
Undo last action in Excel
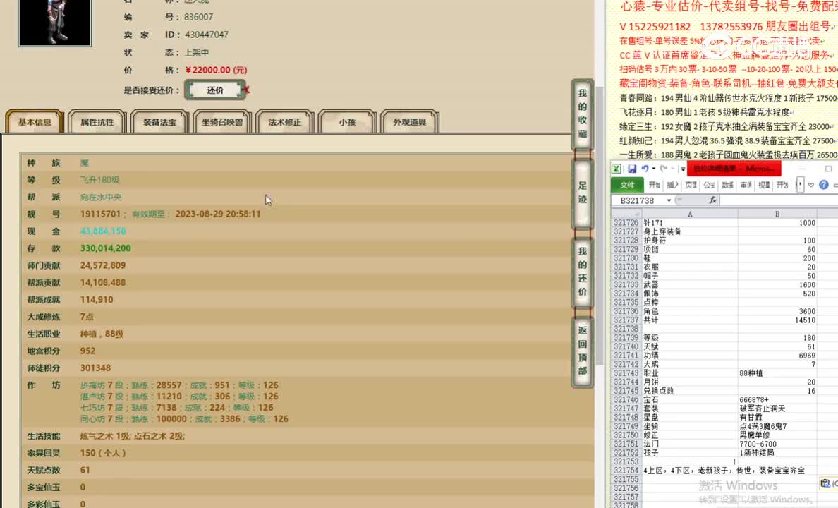[645, 169]
